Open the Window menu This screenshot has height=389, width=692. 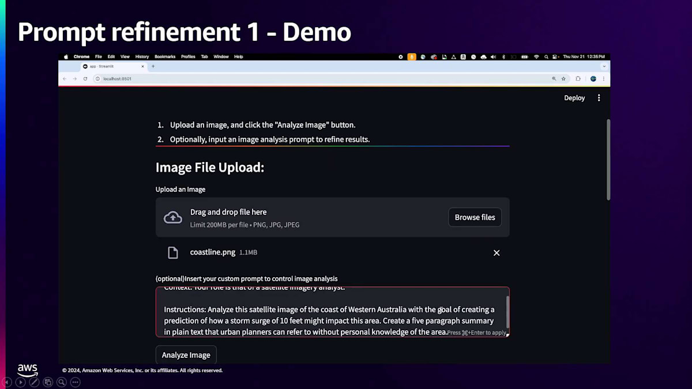click(221, 56)
